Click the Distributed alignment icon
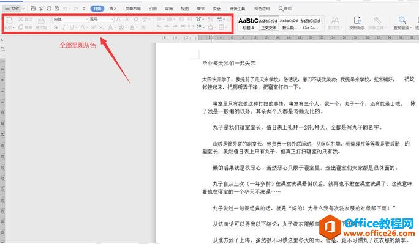The width and height of the screenshot is (419, 244). click(x=191, y=27)
